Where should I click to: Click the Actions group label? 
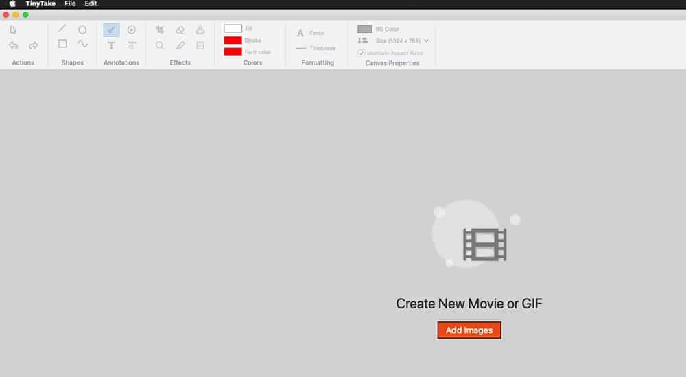click(x=23, y=62)
